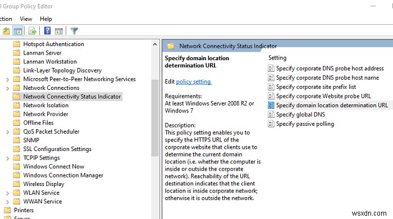This screenshot has width=393, height=219.
Task: Select the TCPIP Settings folder
Action: click(36, 158)
